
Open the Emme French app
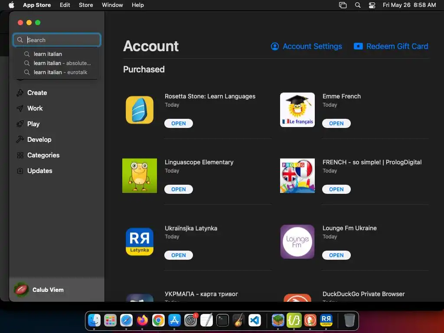pyautogui.click(x=336, y=124)
